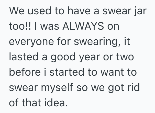Click the word "rid" ending sixth line
Image resolution: width=155 pixels, height=113 pixels.
click(x=136, y=88)
